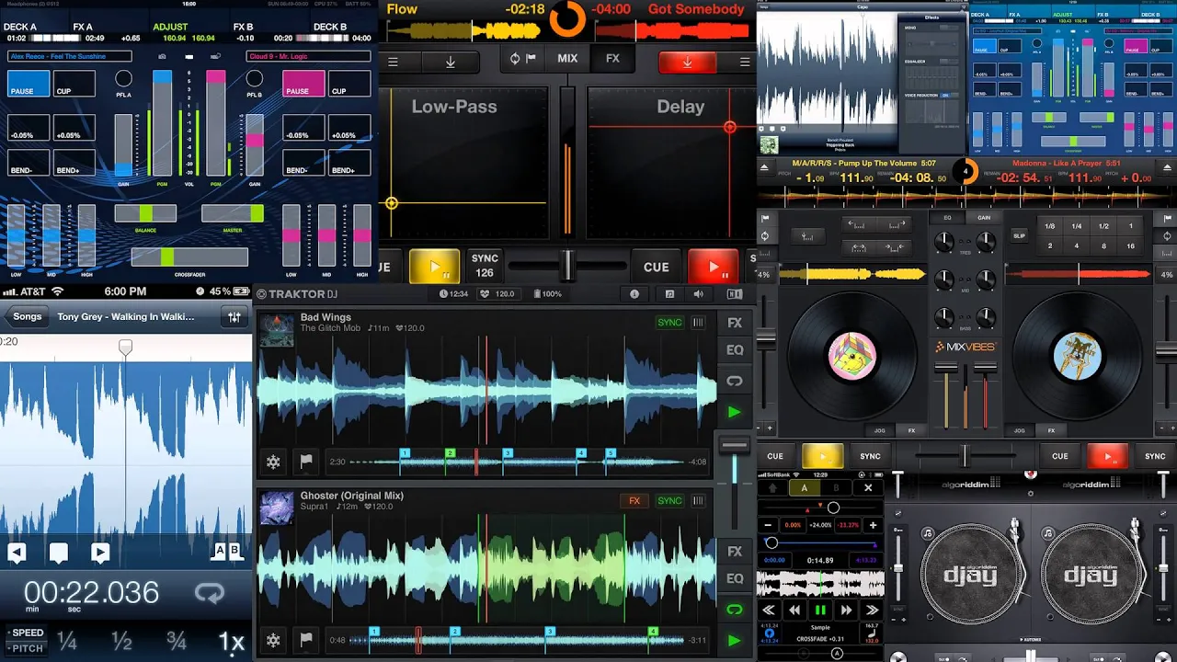This screenshot has width=1177, height=662.
Task: Open FX tab beside MIX
Action: click(x=612, y=59)
